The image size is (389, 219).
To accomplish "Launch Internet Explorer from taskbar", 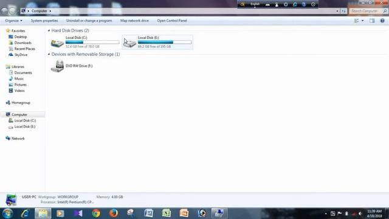I will [25, 214].
